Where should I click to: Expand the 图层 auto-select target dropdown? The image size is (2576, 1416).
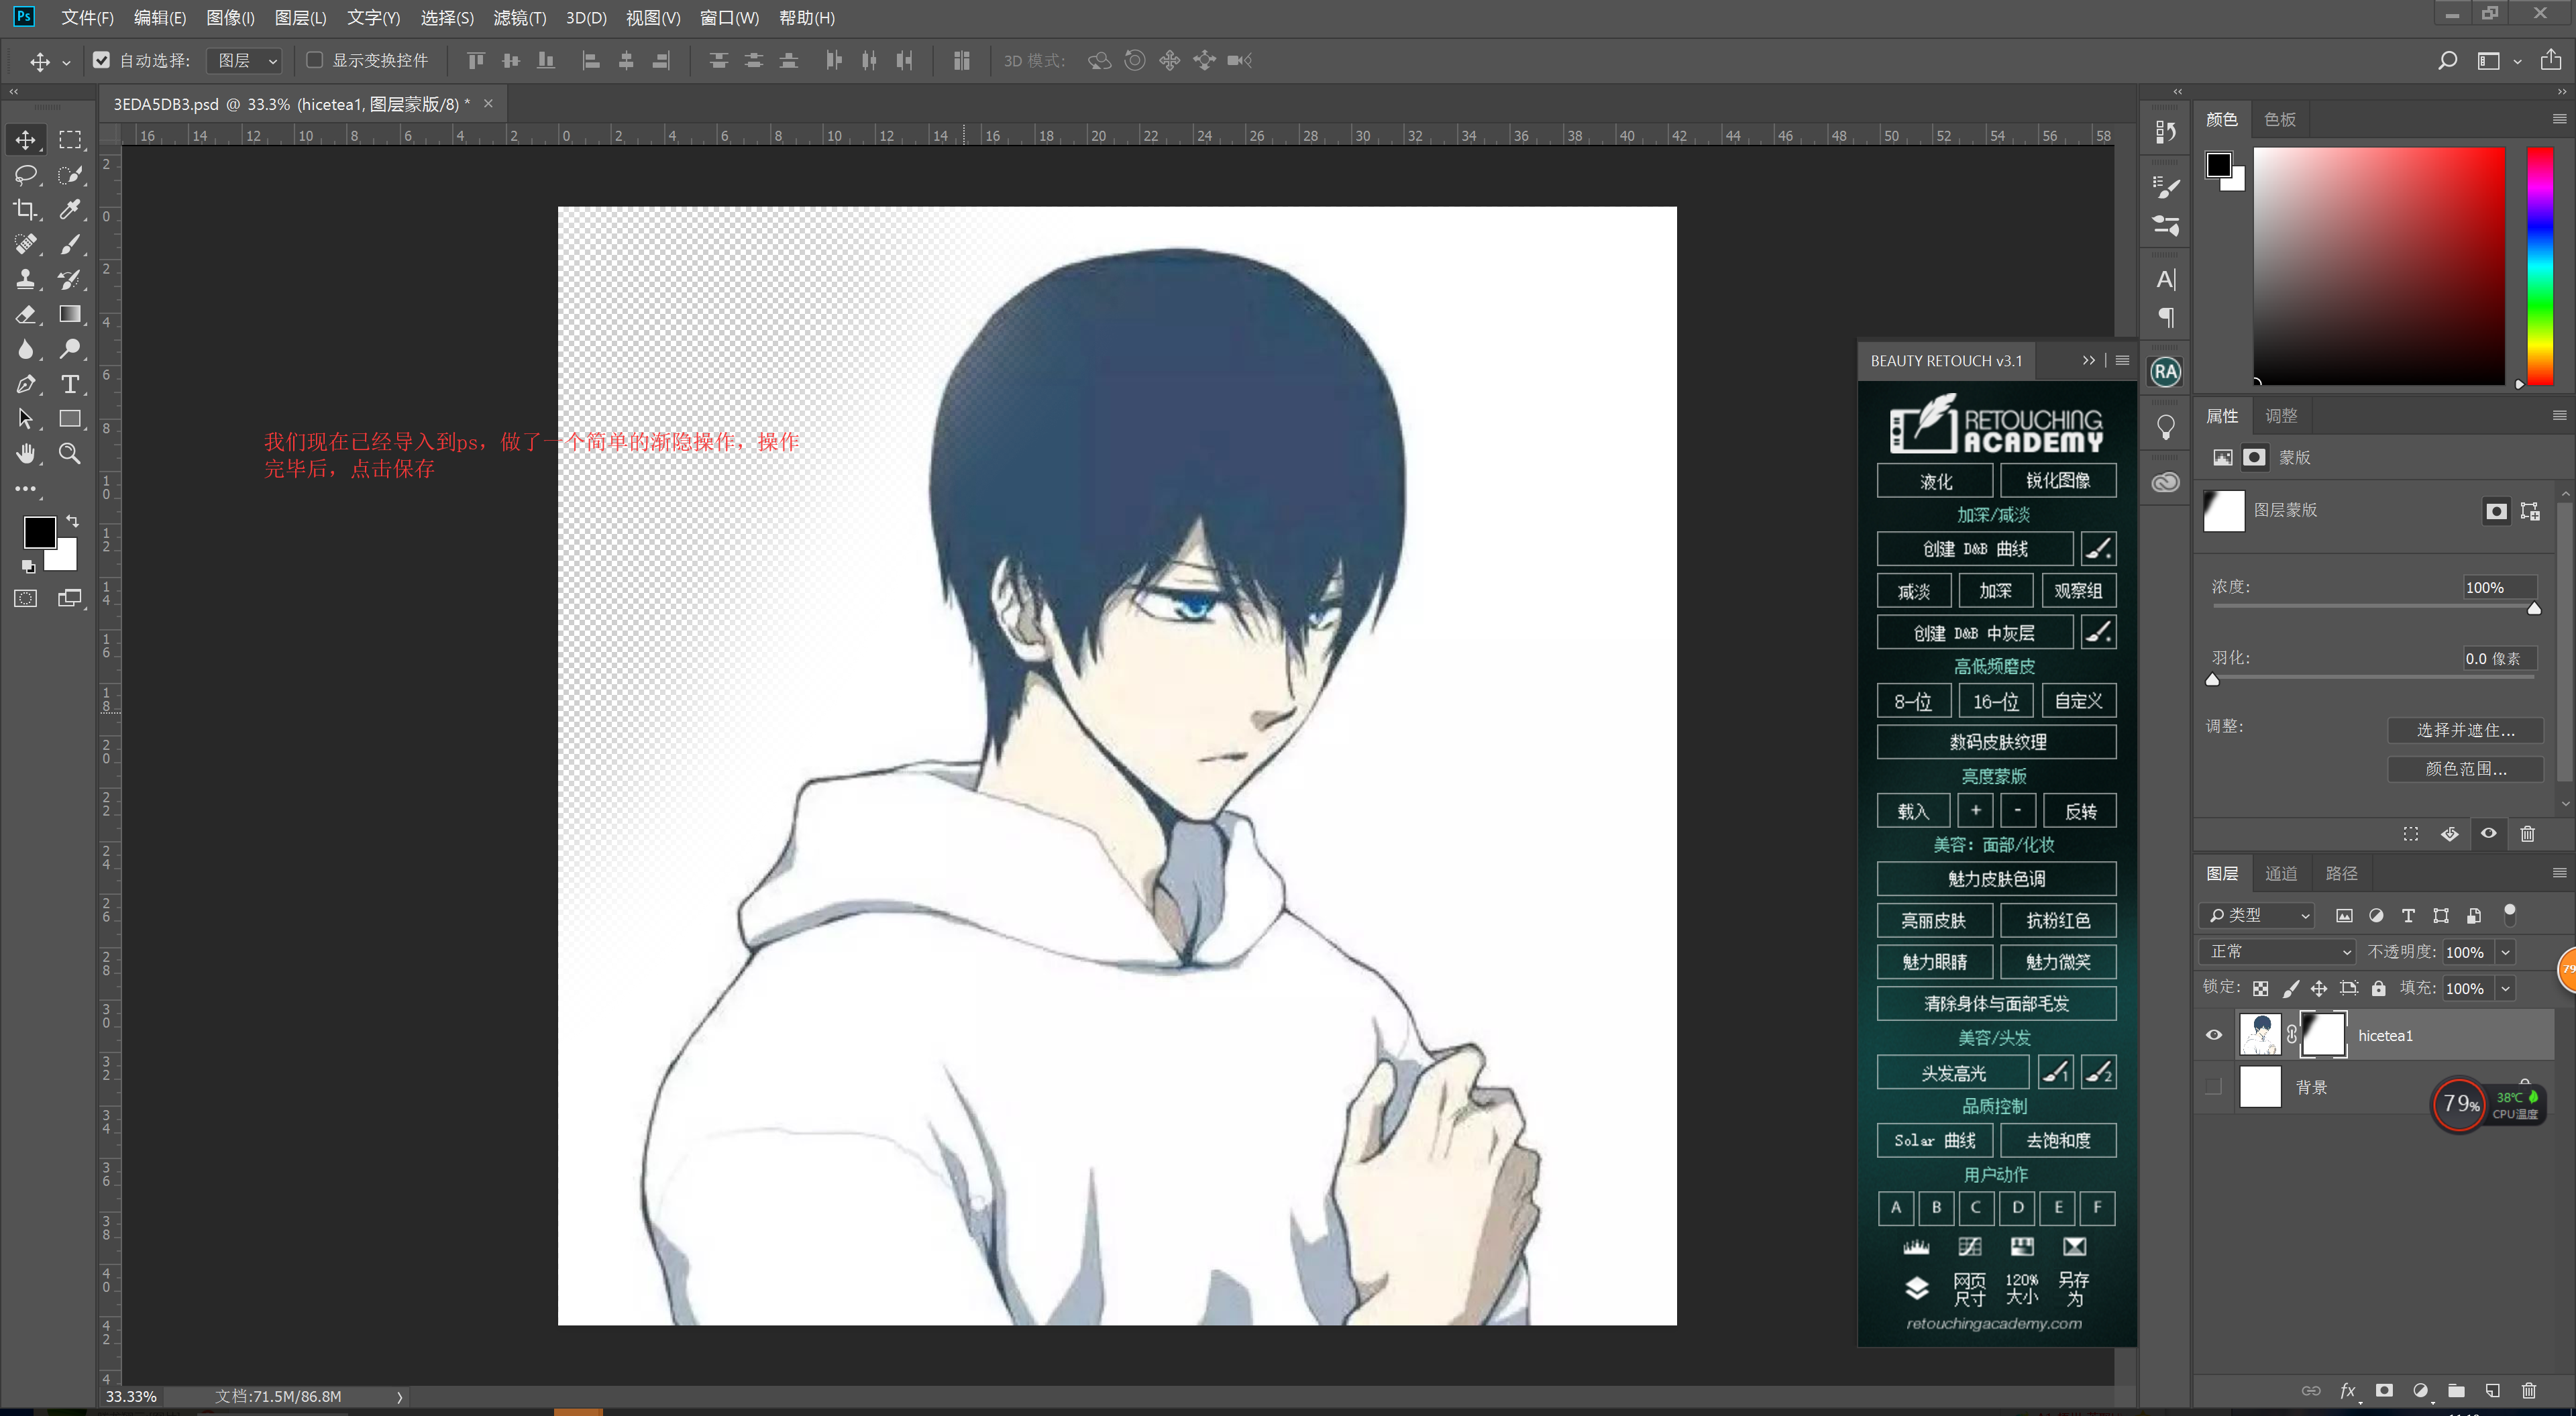(x=245, y=61)
